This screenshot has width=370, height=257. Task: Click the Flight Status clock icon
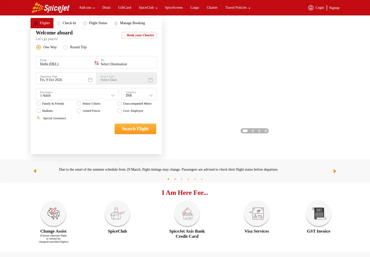click(x=85, y=23)
